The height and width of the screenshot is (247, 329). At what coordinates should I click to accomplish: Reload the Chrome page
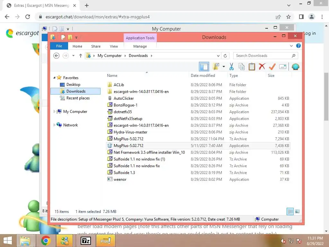pos(28,17)
